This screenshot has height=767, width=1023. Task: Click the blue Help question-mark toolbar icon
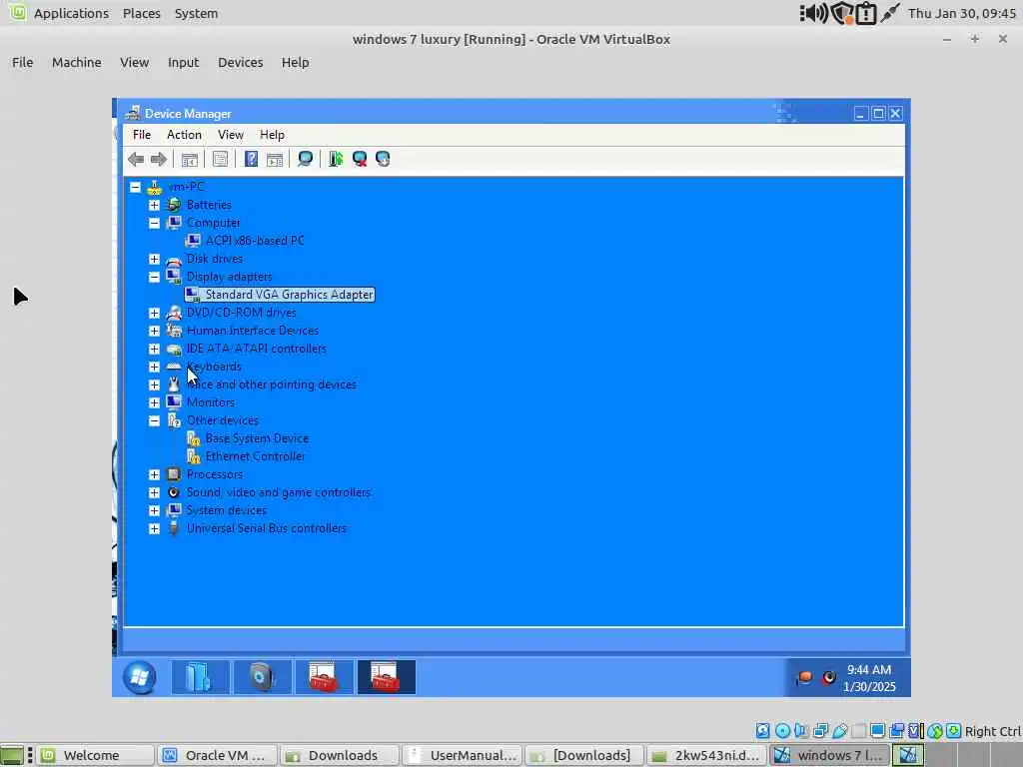[x=251, y=159]
